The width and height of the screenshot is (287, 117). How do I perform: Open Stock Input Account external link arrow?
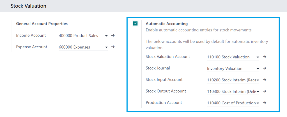point(264,80)
